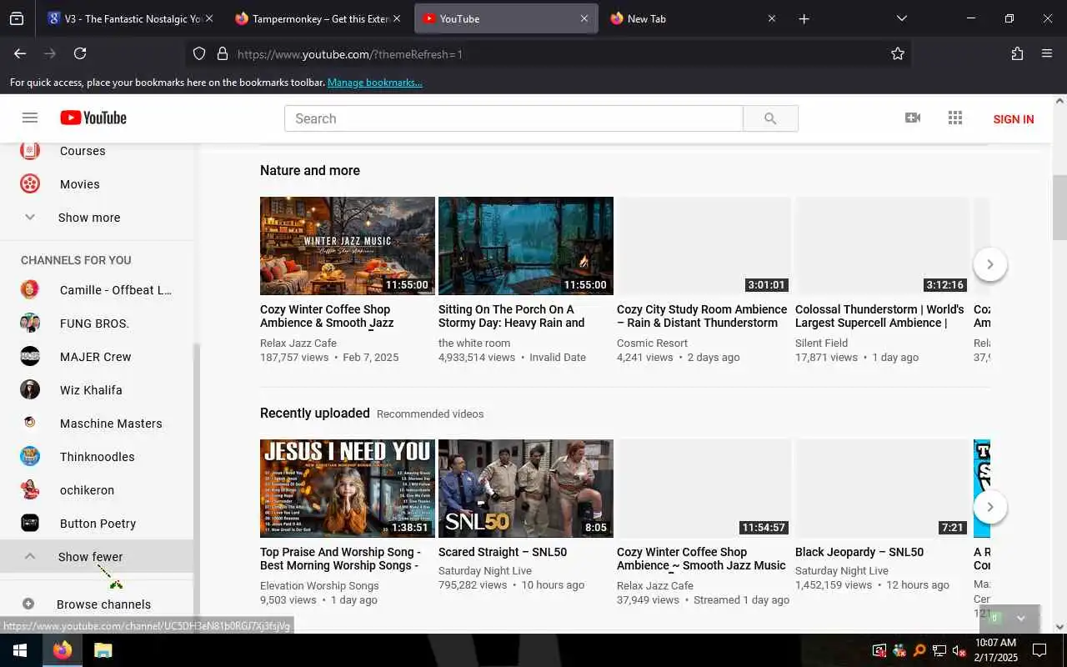The image size is (1067, 667).
Task: Click the search magnifier button
Action: [770, 118]
